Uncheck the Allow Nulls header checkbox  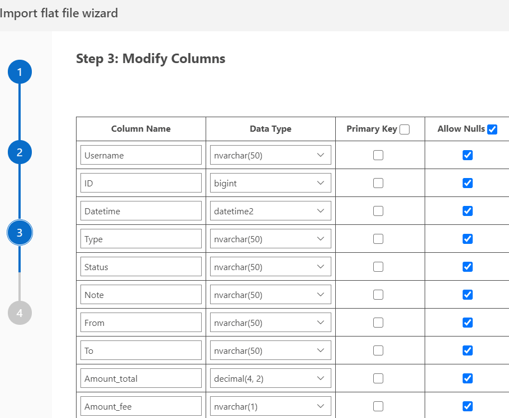point(492,129)
